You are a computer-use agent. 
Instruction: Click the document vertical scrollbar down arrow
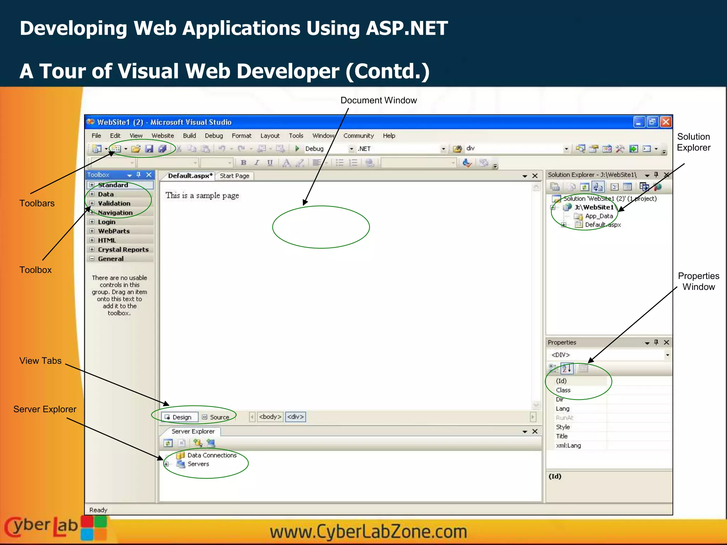536,405
